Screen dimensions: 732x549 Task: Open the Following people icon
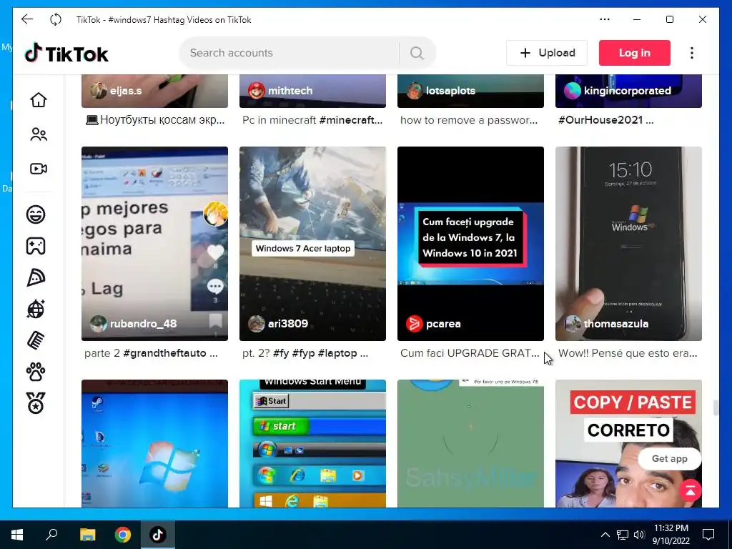[39, 134]
